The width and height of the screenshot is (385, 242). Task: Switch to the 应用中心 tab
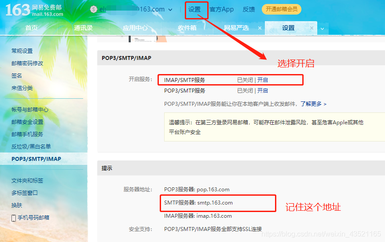pos(135,28)
